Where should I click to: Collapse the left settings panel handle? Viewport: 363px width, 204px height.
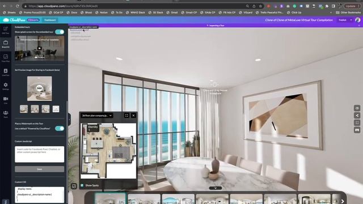pyautogui.click(x=69, y=120)
